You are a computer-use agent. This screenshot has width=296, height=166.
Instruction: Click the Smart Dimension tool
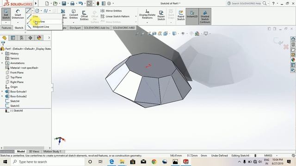tap(18, 14)
